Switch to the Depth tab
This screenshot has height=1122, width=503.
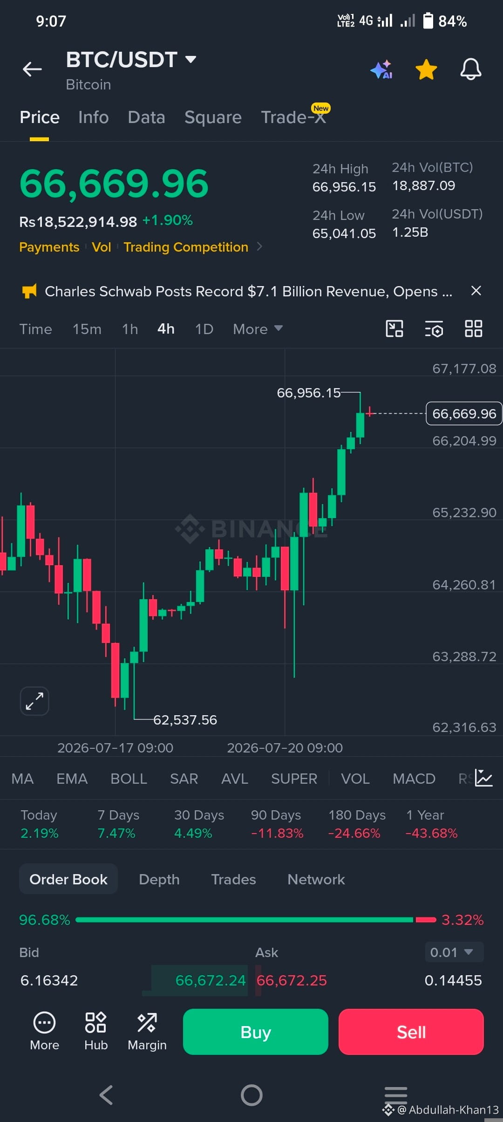[159, 879]
